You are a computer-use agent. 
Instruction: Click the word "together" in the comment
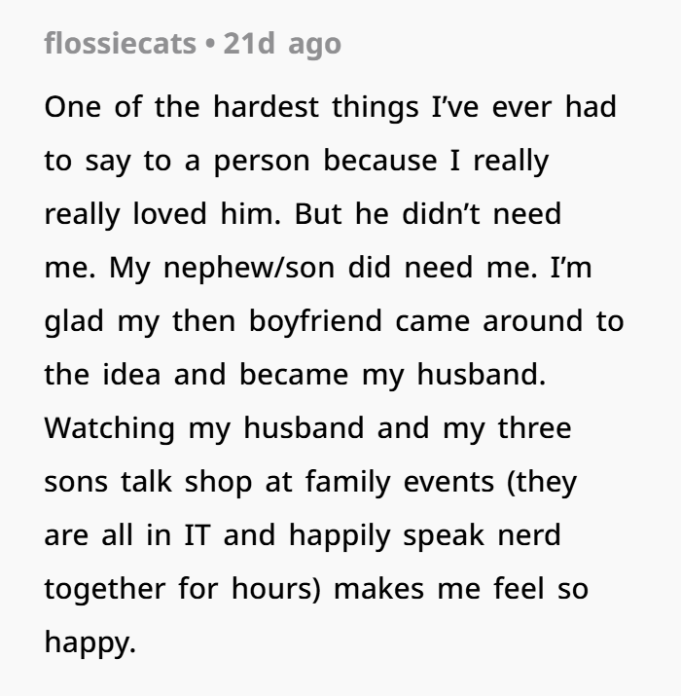(105, 589)
